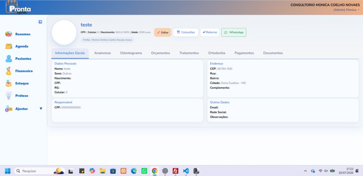Open the Tratamentos tab
The image size is (363, 176).
pos(189,53)
